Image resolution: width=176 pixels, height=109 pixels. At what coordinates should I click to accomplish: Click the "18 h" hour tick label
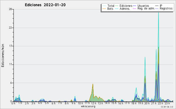[134, 103]
